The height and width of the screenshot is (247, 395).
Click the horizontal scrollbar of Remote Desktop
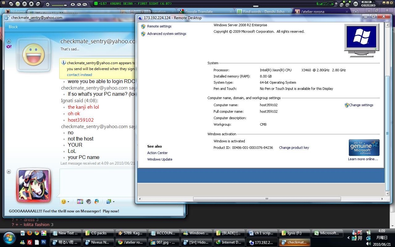(x=267, y=199)
